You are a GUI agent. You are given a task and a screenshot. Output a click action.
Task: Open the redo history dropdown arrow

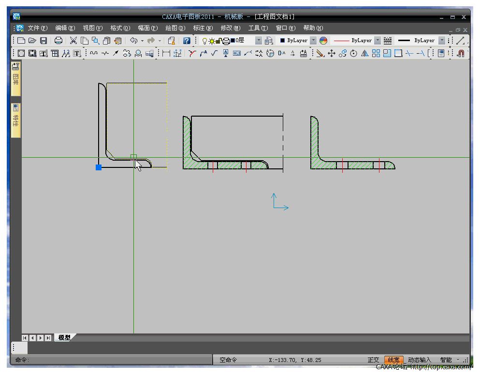[160, 41]
